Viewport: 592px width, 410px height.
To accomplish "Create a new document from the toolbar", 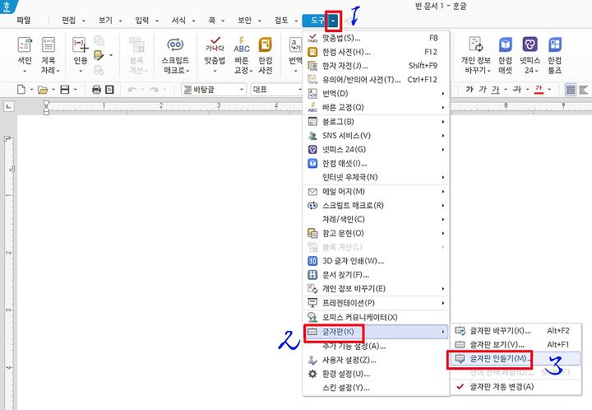I will click(x=21, y=90).
